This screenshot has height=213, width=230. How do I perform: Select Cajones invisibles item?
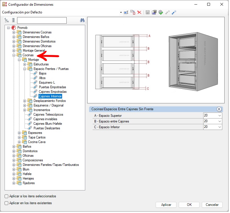45,119
